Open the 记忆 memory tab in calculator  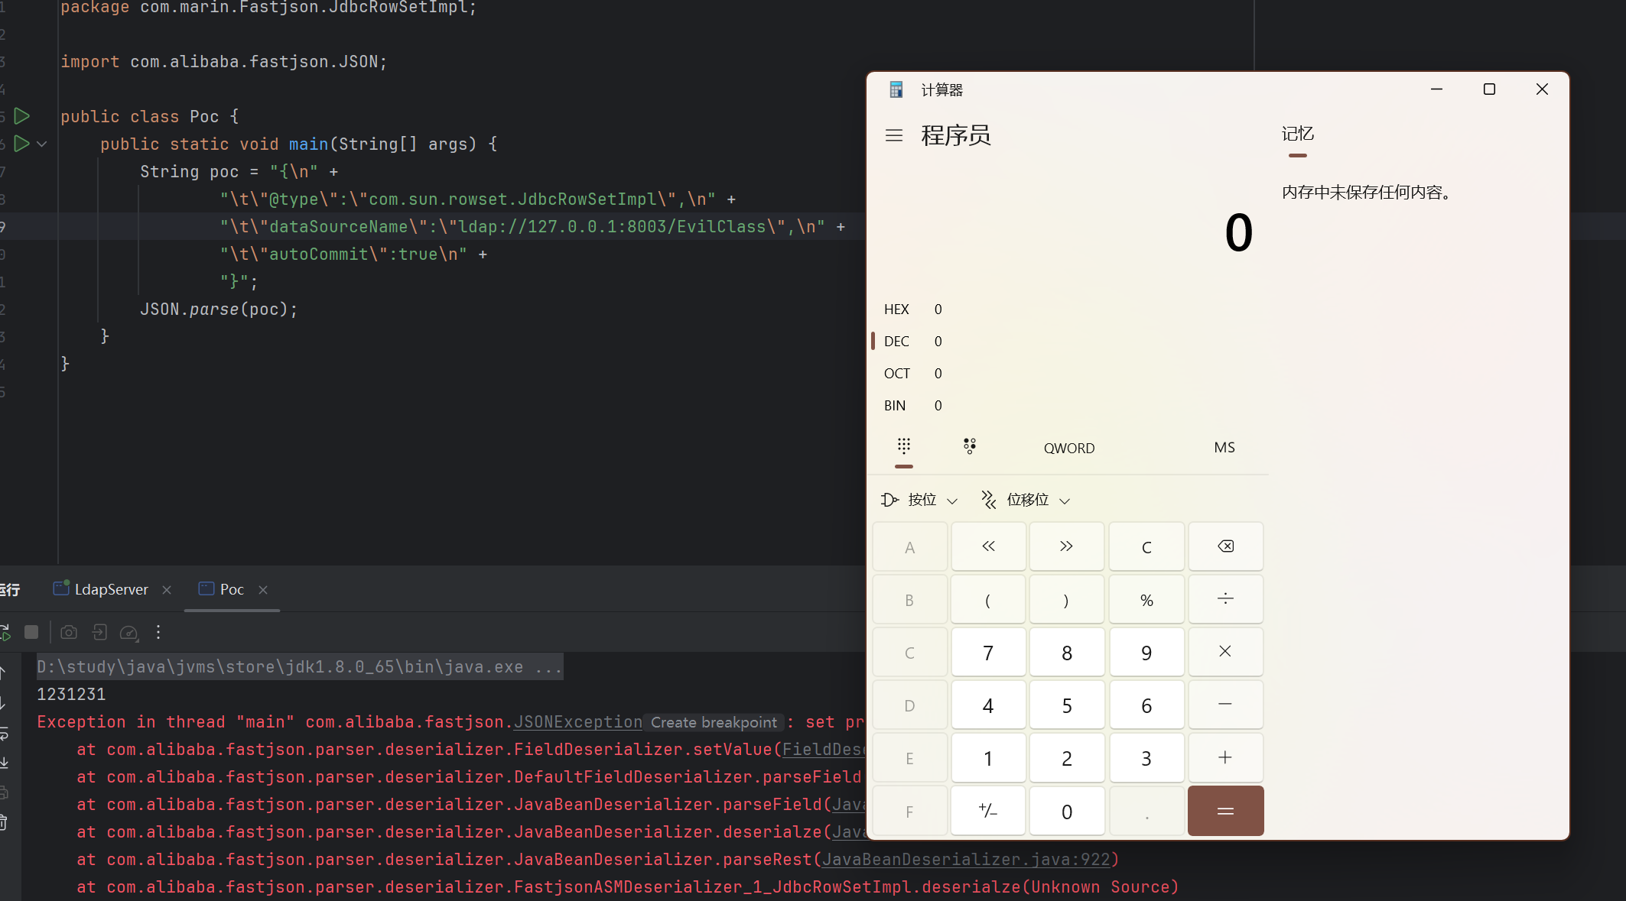(x=1297, y=135)
